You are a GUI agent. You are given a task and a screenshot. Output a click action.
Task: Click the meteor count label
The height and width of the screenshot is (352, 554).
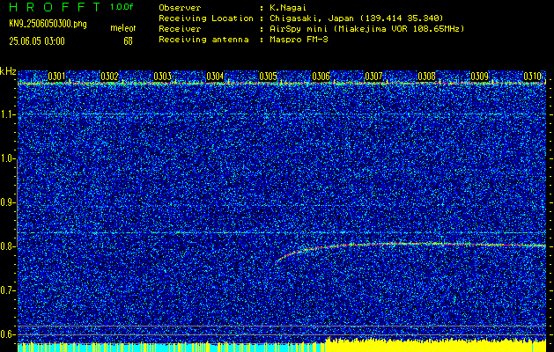(x=123, y=28)
